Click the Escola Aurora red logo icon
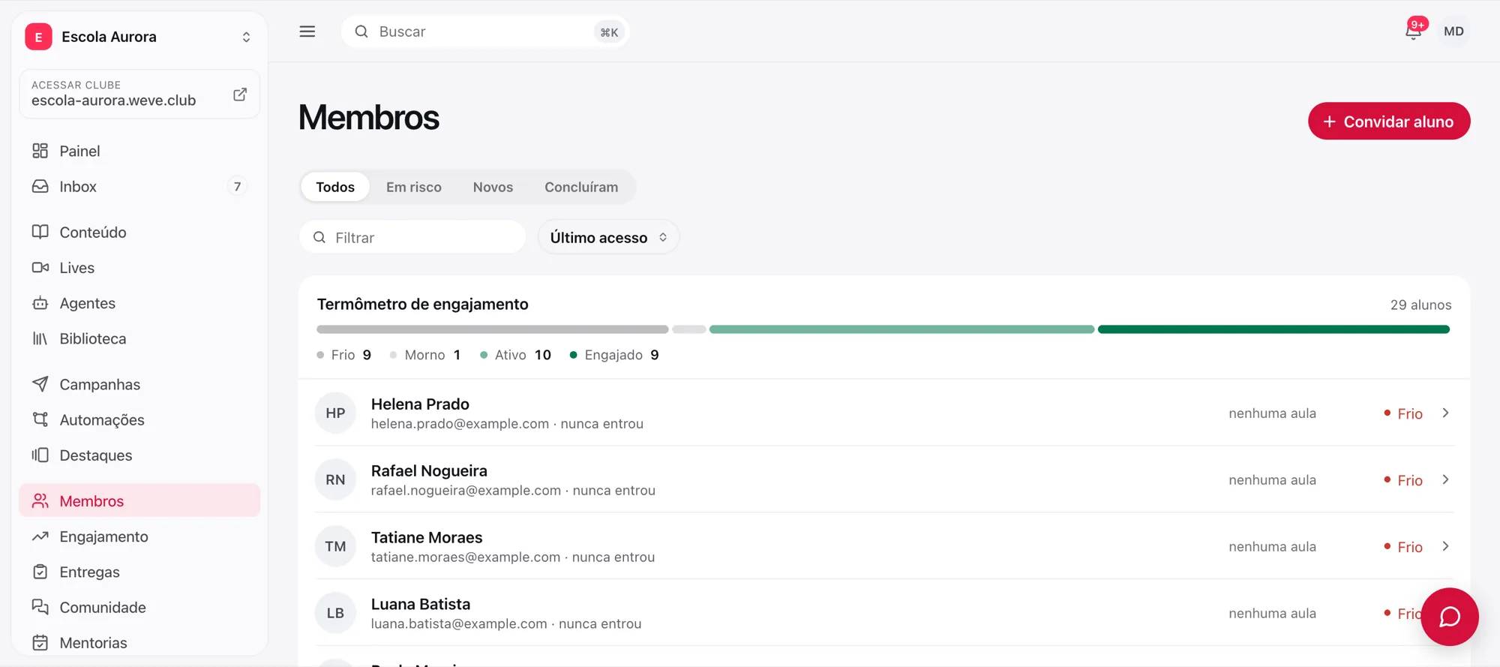Image resolution: width=1500 pixels, height=667 pixels. click(x=38, y=37)
